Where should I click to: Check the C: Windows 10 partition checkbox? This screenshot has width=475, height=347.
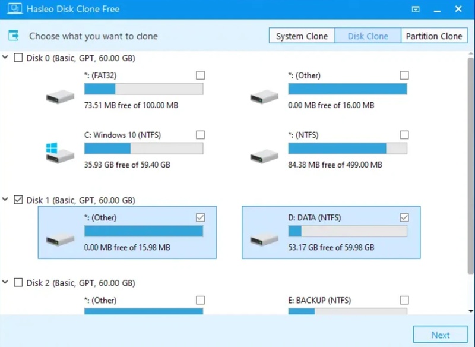[200, 135]
